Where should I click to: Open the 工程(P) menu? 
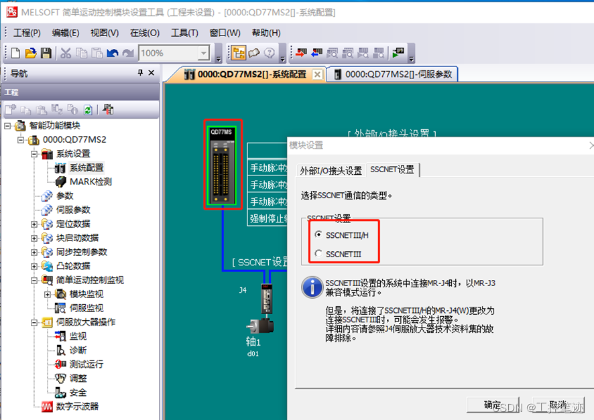point(27,33)
